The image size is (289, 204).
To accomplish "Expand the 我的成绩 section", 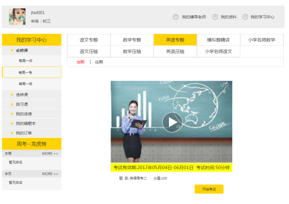I will tap(12, 114).
